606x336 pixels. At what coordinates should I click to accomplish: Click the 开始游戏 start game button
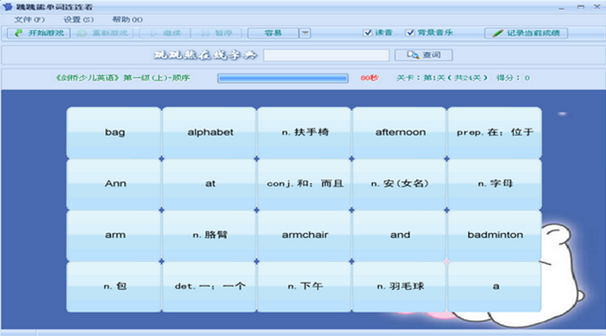pyautogui.click(x=38, y=33)
